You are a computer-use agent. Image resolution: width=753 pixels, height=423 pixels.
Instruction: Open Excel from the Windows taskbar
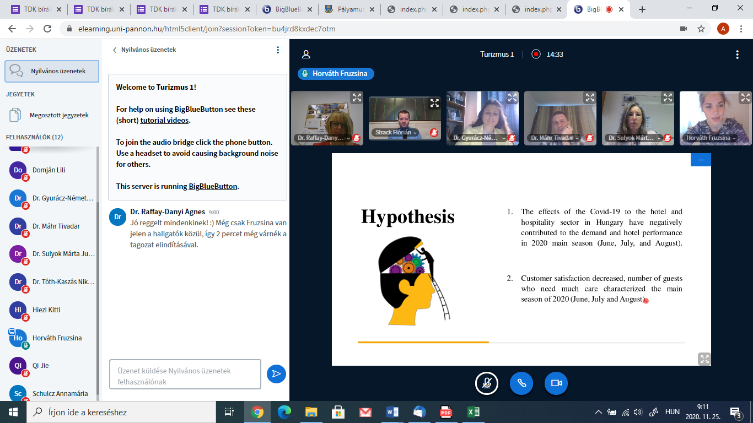473,412
